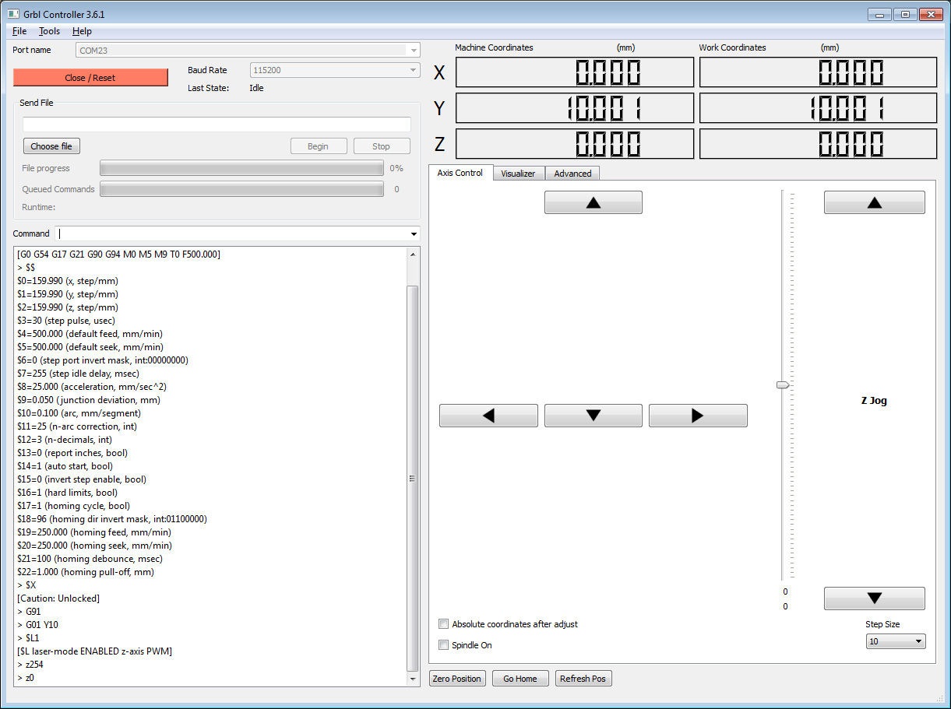Click the '> G01 Y10' log line
Image resolution: width=951 pixels, height=709 pixels.
[37, 625]
